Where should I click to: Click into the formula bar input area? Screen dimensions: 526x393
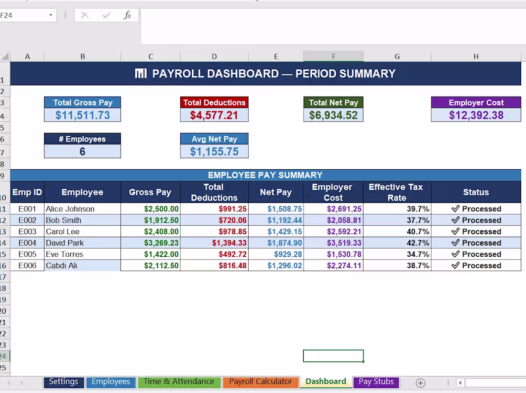pyautogui.click(x=333, y=26)
